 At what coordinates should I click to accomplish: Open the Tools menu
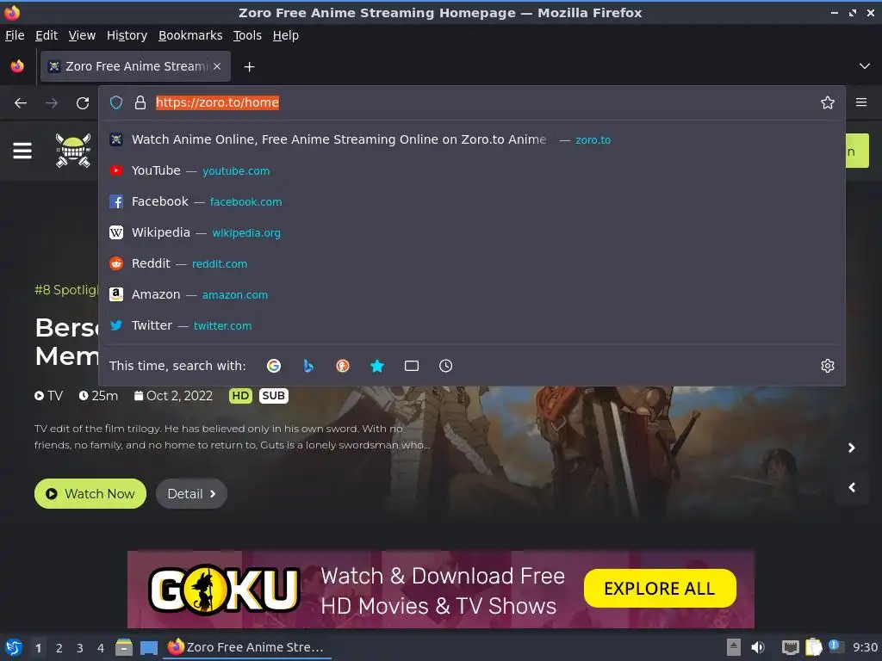coord(247,35)
